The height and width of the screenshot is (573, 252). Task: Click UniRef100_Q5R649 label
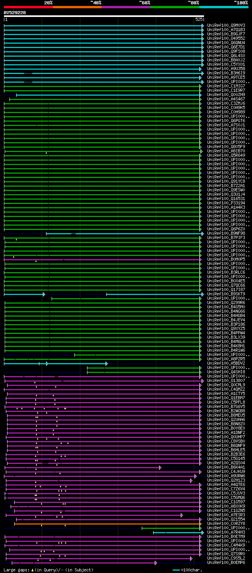pos(226,155)
